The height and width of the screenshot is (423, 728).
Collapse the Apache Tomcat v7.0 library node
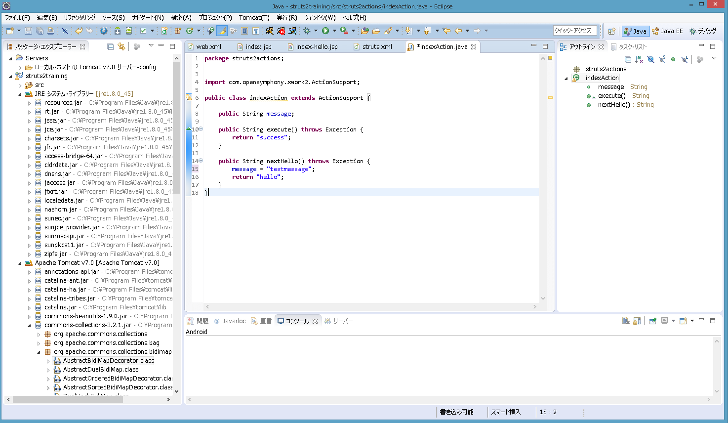click(x=20, y=263)
